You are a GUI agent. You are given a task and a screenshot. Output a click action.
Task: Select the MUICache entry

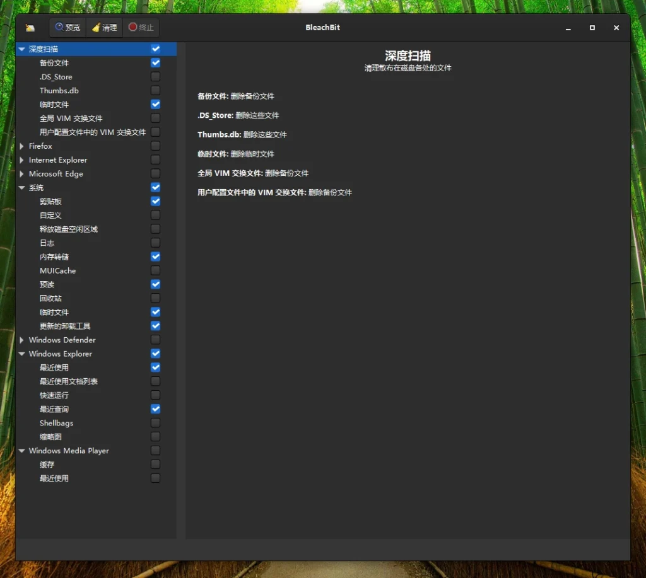(57, 271)
